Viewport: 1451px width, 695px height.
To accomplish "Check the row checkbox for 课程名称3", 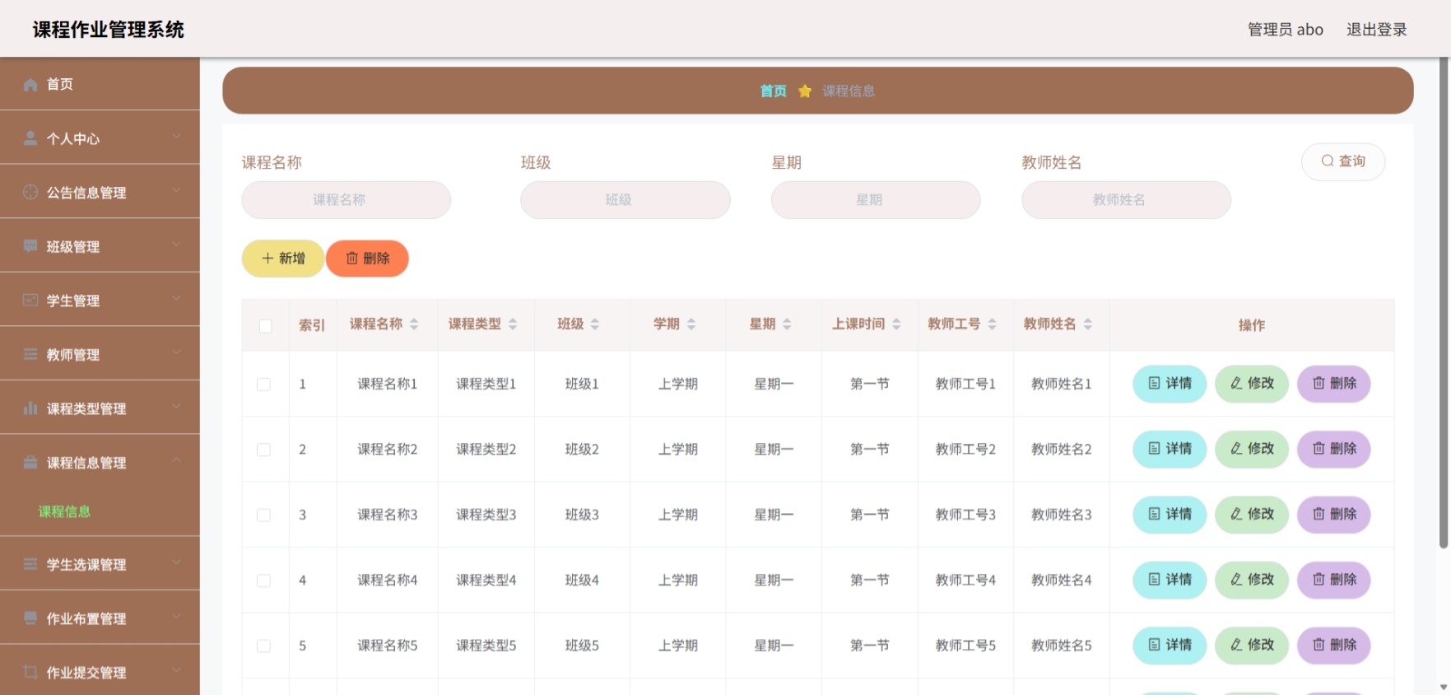I will (263, 515).
